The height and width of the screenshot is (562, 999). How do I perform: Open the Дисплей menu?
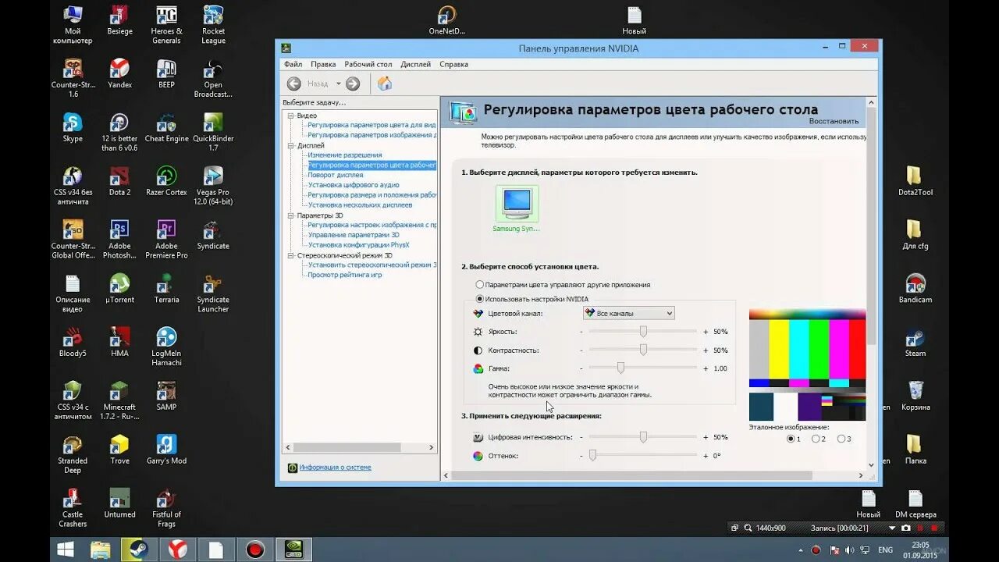click(x=416, y=64)
